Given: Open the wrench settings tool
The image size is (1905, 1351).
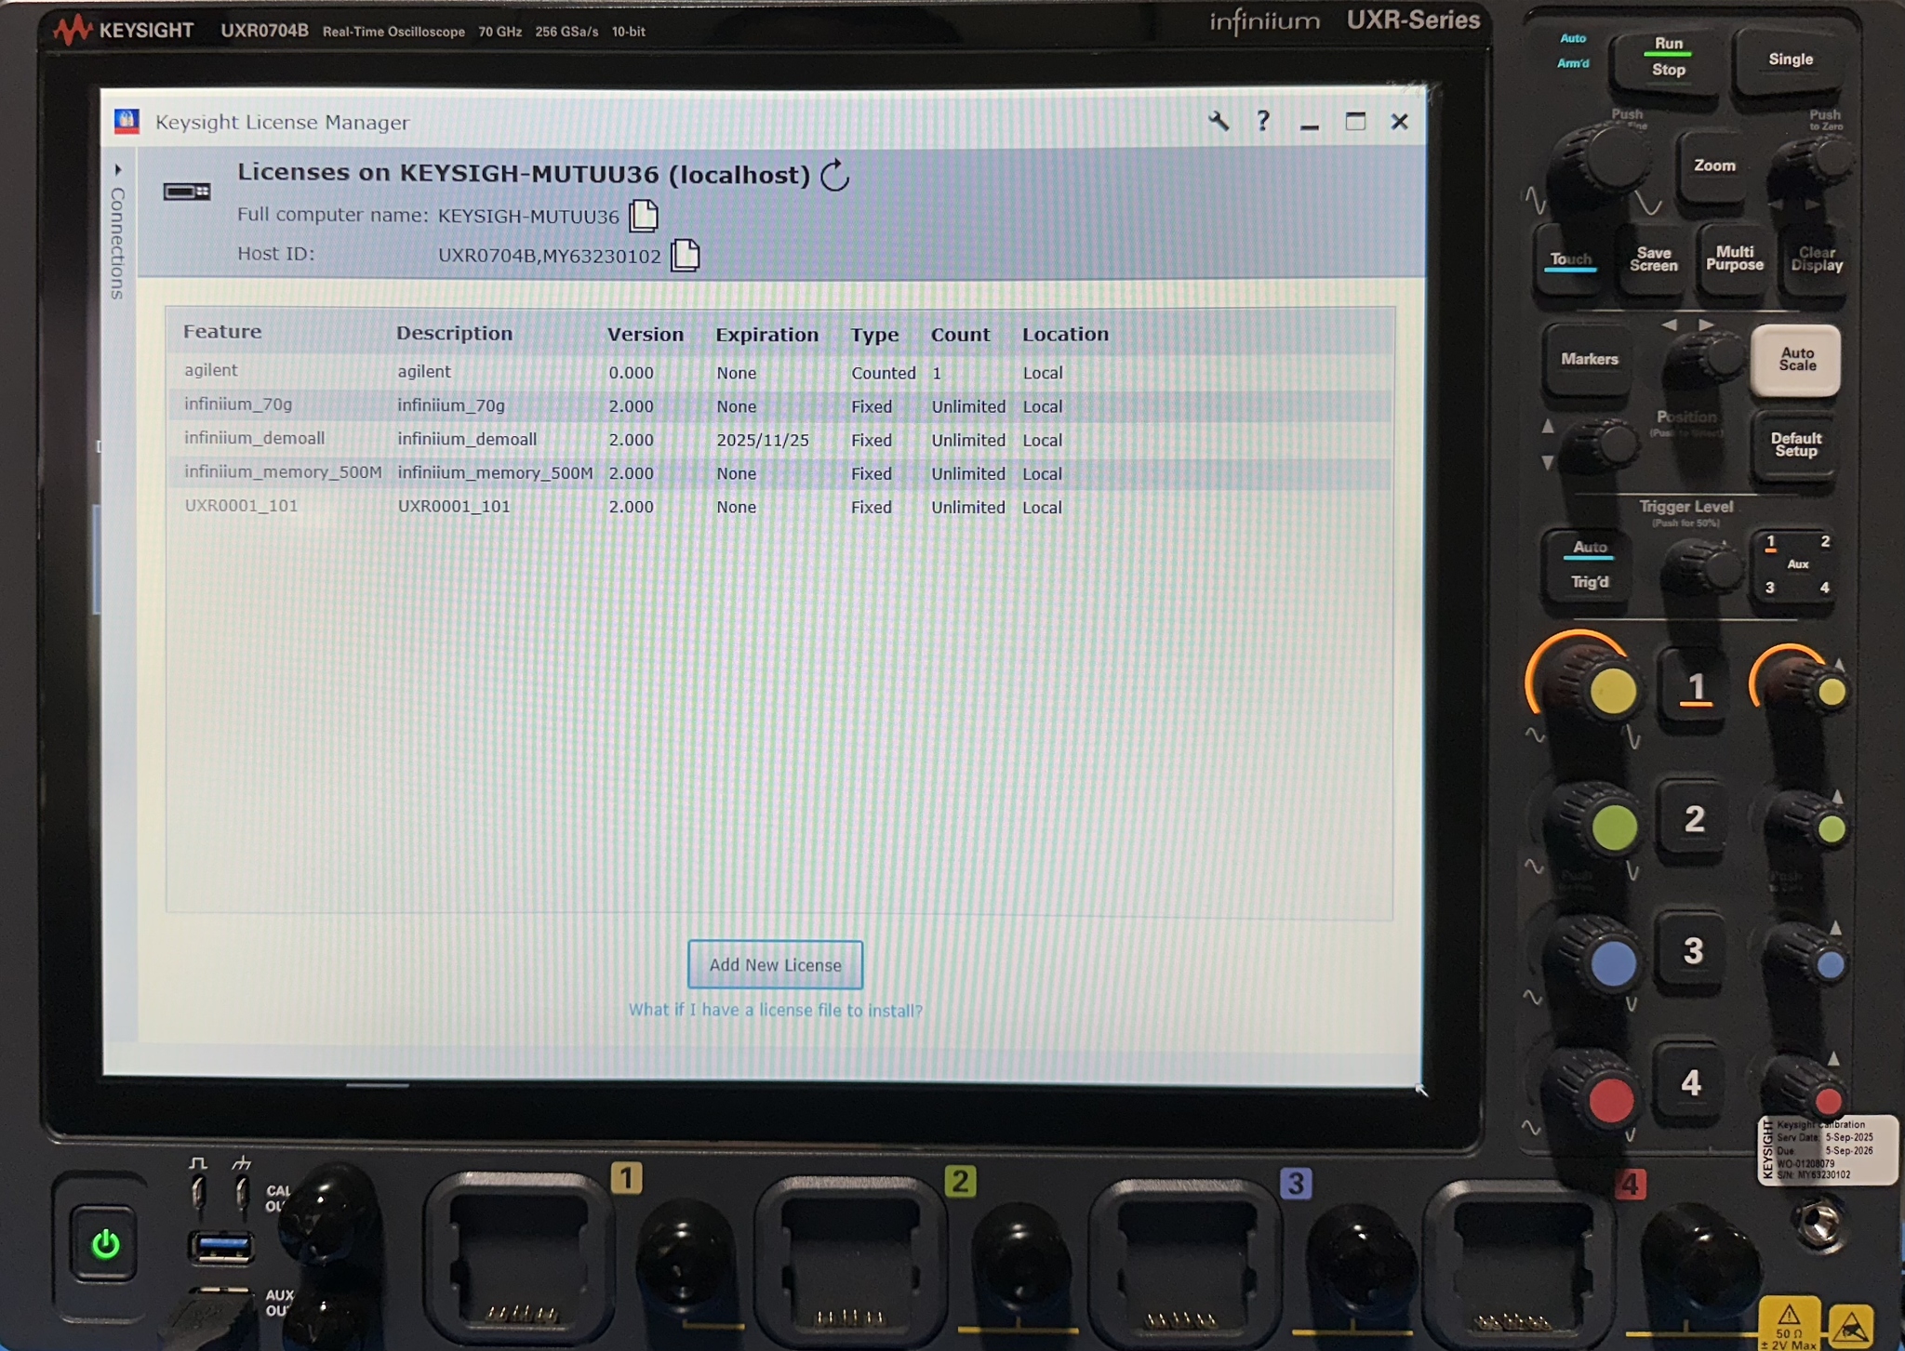Looking at the screenshot, I should pyautogui.click(x=1219, y=121).
